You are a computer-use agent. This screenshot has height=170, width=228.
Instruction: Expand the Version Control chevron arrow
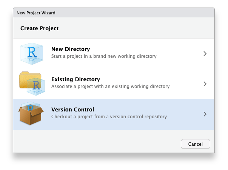coord(205,114)
